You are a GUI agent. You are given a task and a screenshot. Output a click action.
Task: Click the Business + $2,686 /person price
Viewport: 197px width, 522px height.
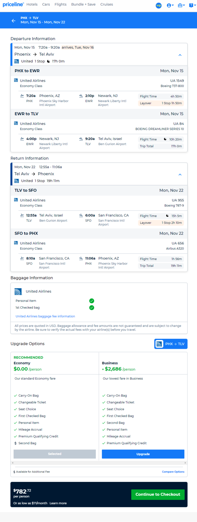pyautogui.click(x=118, y=369)
